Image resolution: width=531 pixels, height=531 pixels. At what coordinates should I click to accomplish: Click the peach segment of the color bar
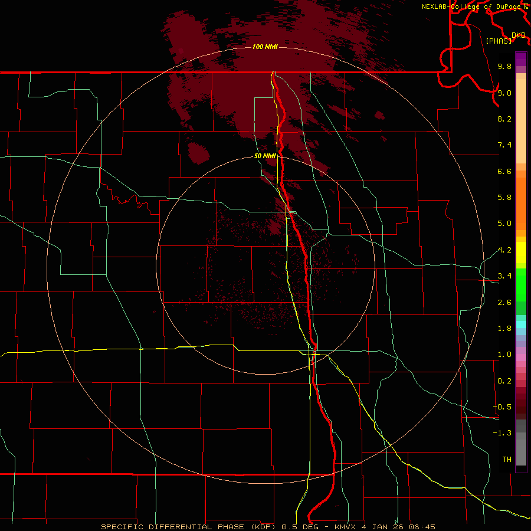521,121
